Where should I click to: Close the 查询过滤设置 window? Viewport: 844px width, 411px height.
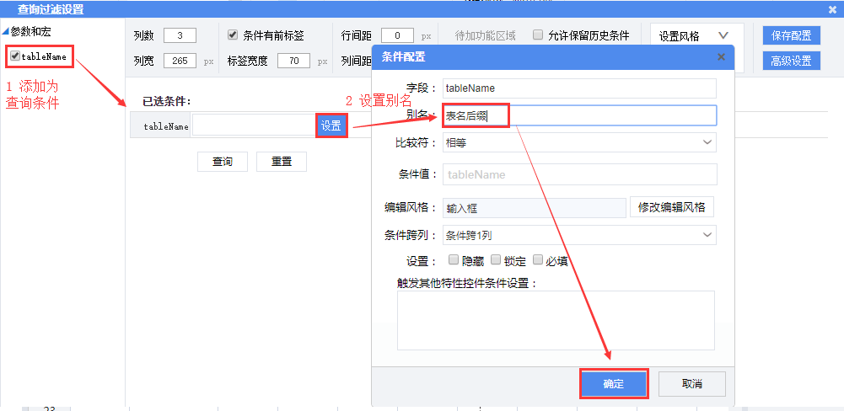coord(832,9)
